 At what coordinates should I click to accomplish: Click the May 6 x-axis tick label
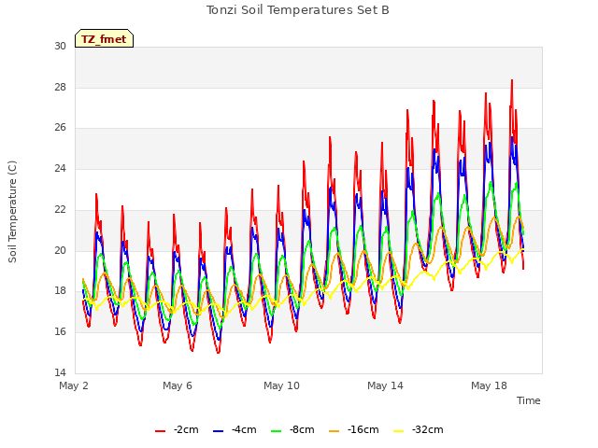pos(178,385)
